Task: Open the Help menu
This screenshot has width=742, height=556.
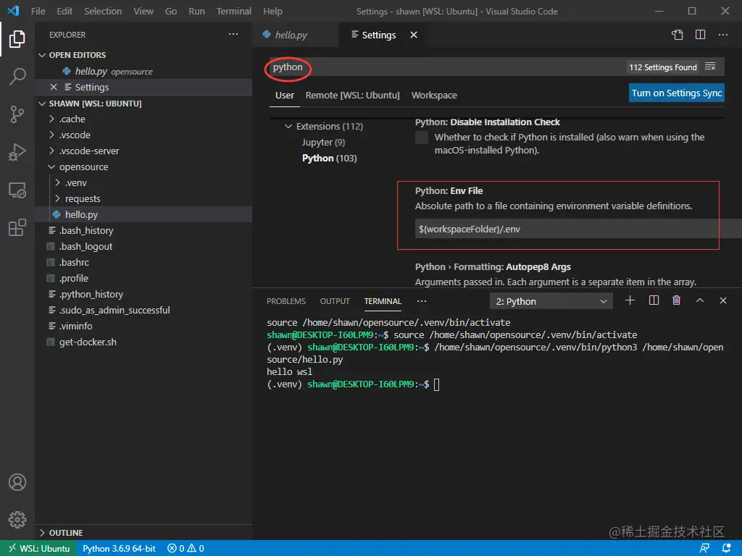Action: tap(272, 11)
